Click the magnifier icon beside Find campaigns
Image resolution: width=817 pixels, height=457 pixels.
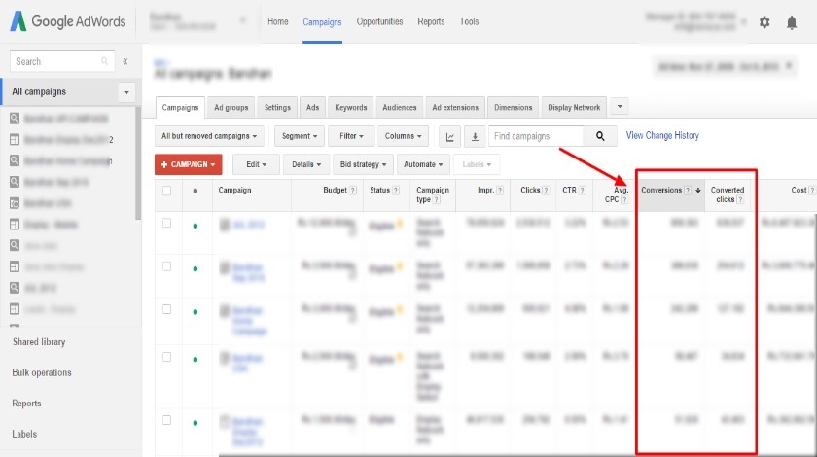[600, 137]
